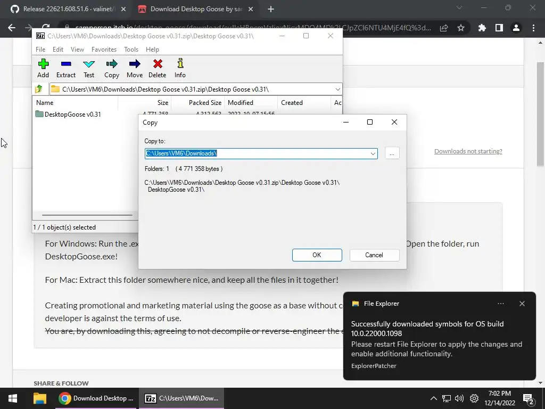Open the Help menu
The height and width of the screenshot is (409, 545).
tap(152, 50)
